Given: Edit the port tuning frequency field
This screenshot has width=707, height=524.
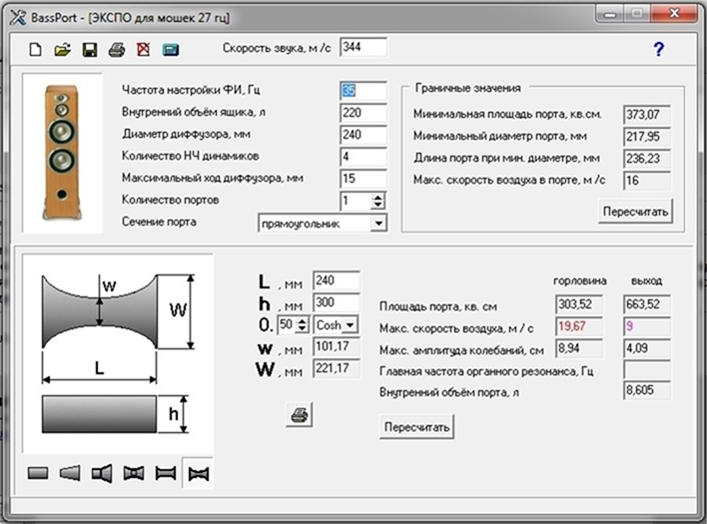Looking at the screenshot, I should (362, 91).
